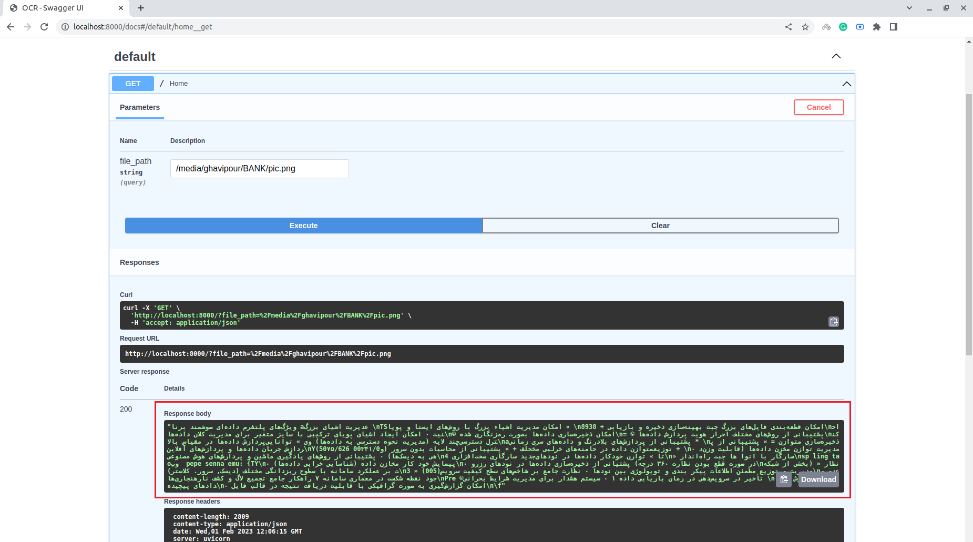Switch to the Parameters tab
The height and width of the screenshot is (542, 973).
pyautogui.click(x=140, y=107)
